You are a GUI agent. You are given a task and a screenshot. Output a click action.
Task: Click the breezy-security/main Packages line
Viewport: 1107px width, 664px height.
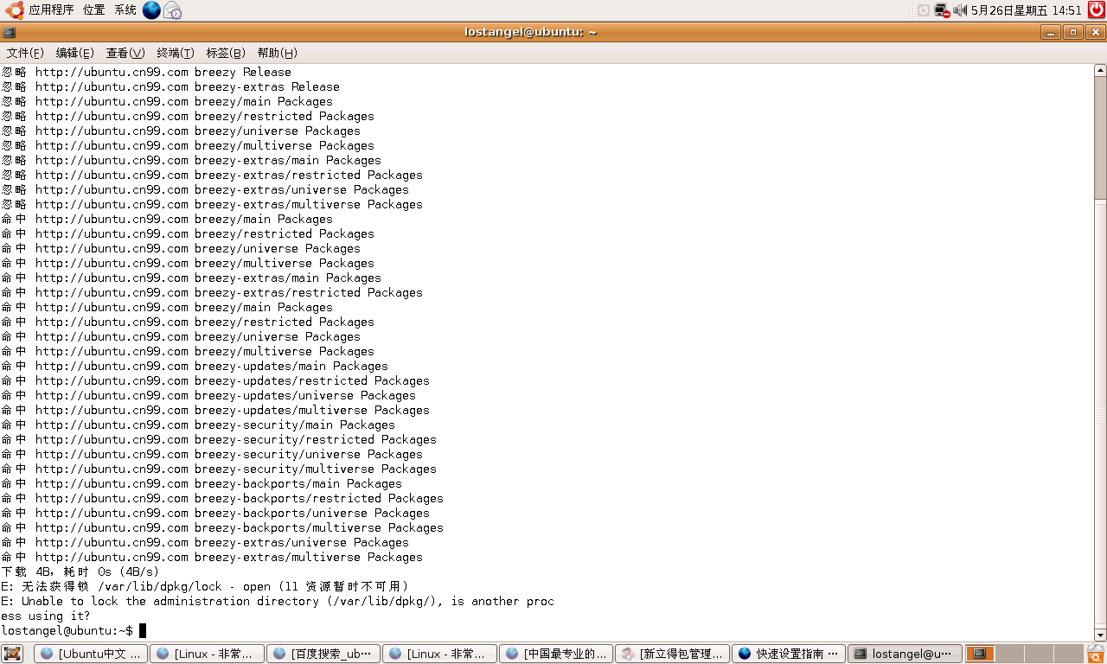[198, 425]
